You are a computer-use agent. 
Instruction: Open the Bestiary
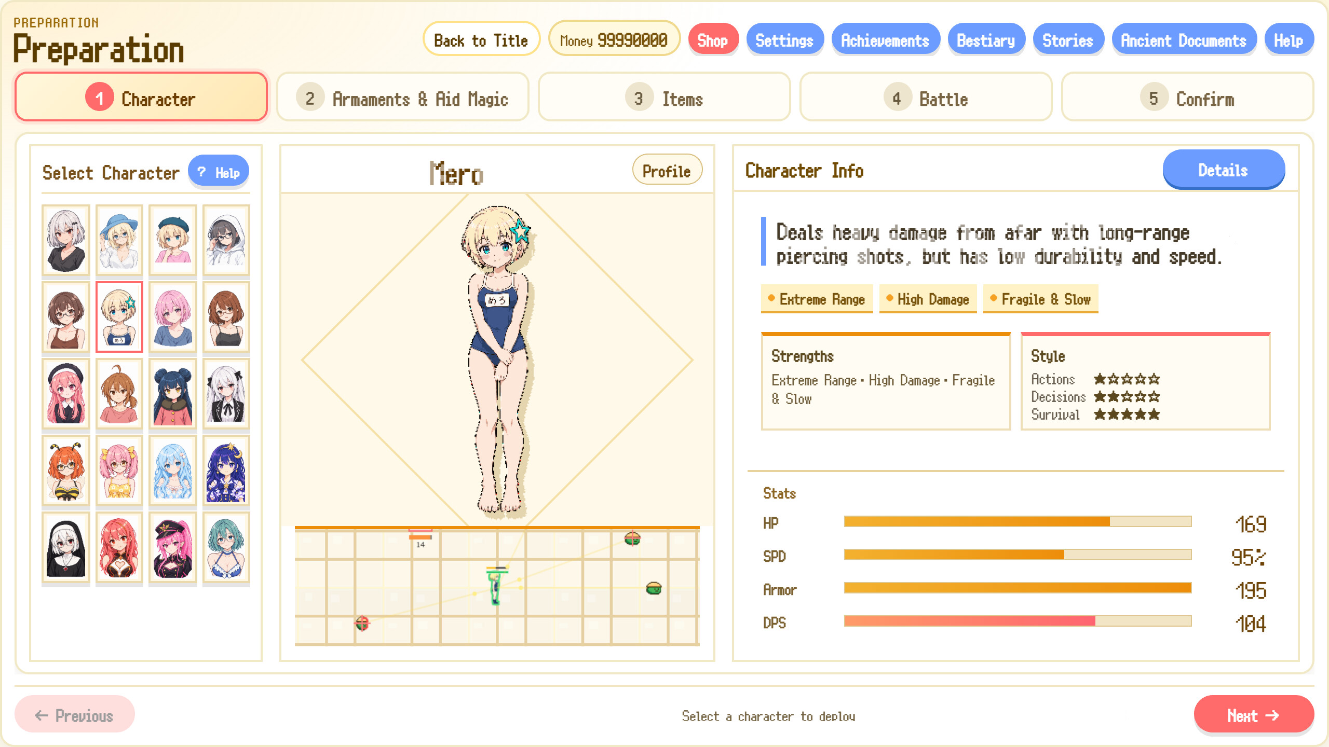click(986, 39)
